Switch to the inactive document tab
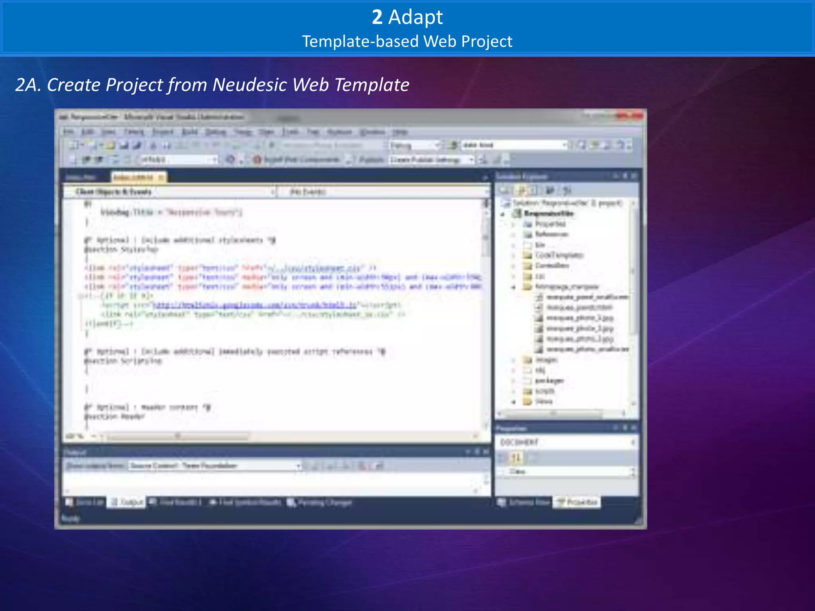This screenshot has height=611, width=815. [x=81, y=177]
